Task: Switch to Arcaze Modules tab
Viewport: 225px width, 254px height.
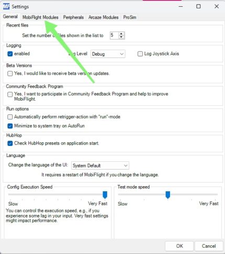Action: click(103, 17)
